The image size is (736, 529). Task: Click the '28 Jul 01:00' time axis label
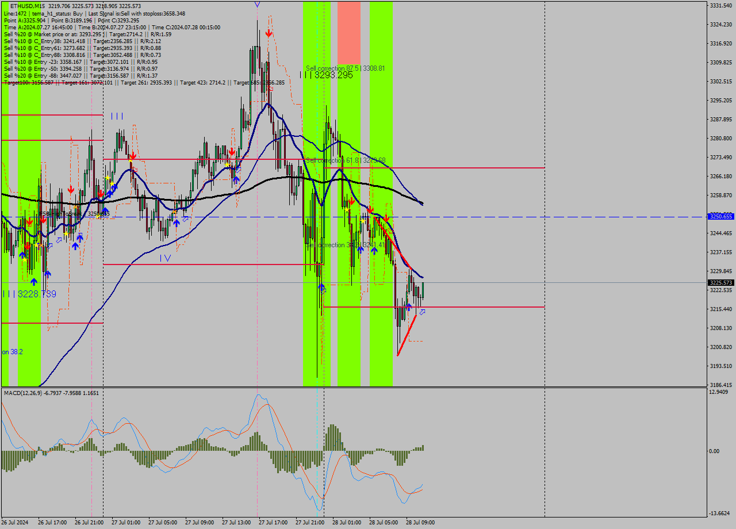click(347, 523)
